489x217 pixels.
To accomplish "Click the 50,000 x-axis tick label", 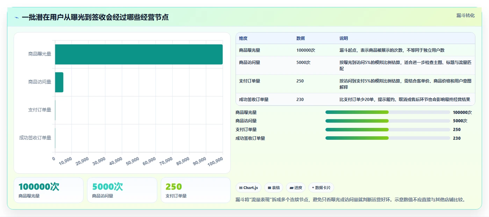I will tap(132, 161).
